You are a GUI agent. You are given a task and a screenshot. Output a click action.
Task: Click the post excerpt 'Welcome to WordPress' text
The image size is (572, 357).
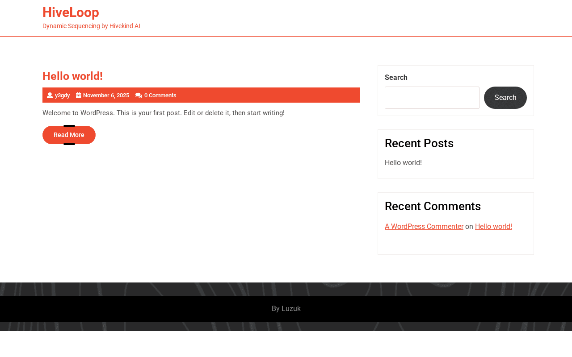164,113
